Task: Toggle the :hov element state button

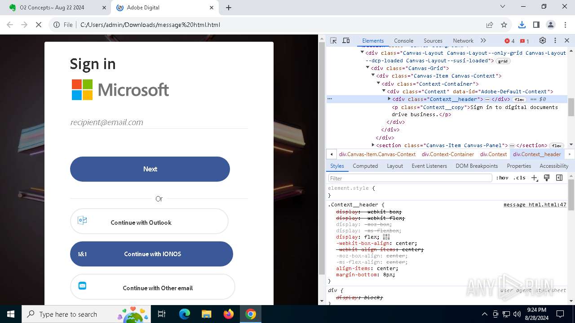Action: (x=502, y=178)
